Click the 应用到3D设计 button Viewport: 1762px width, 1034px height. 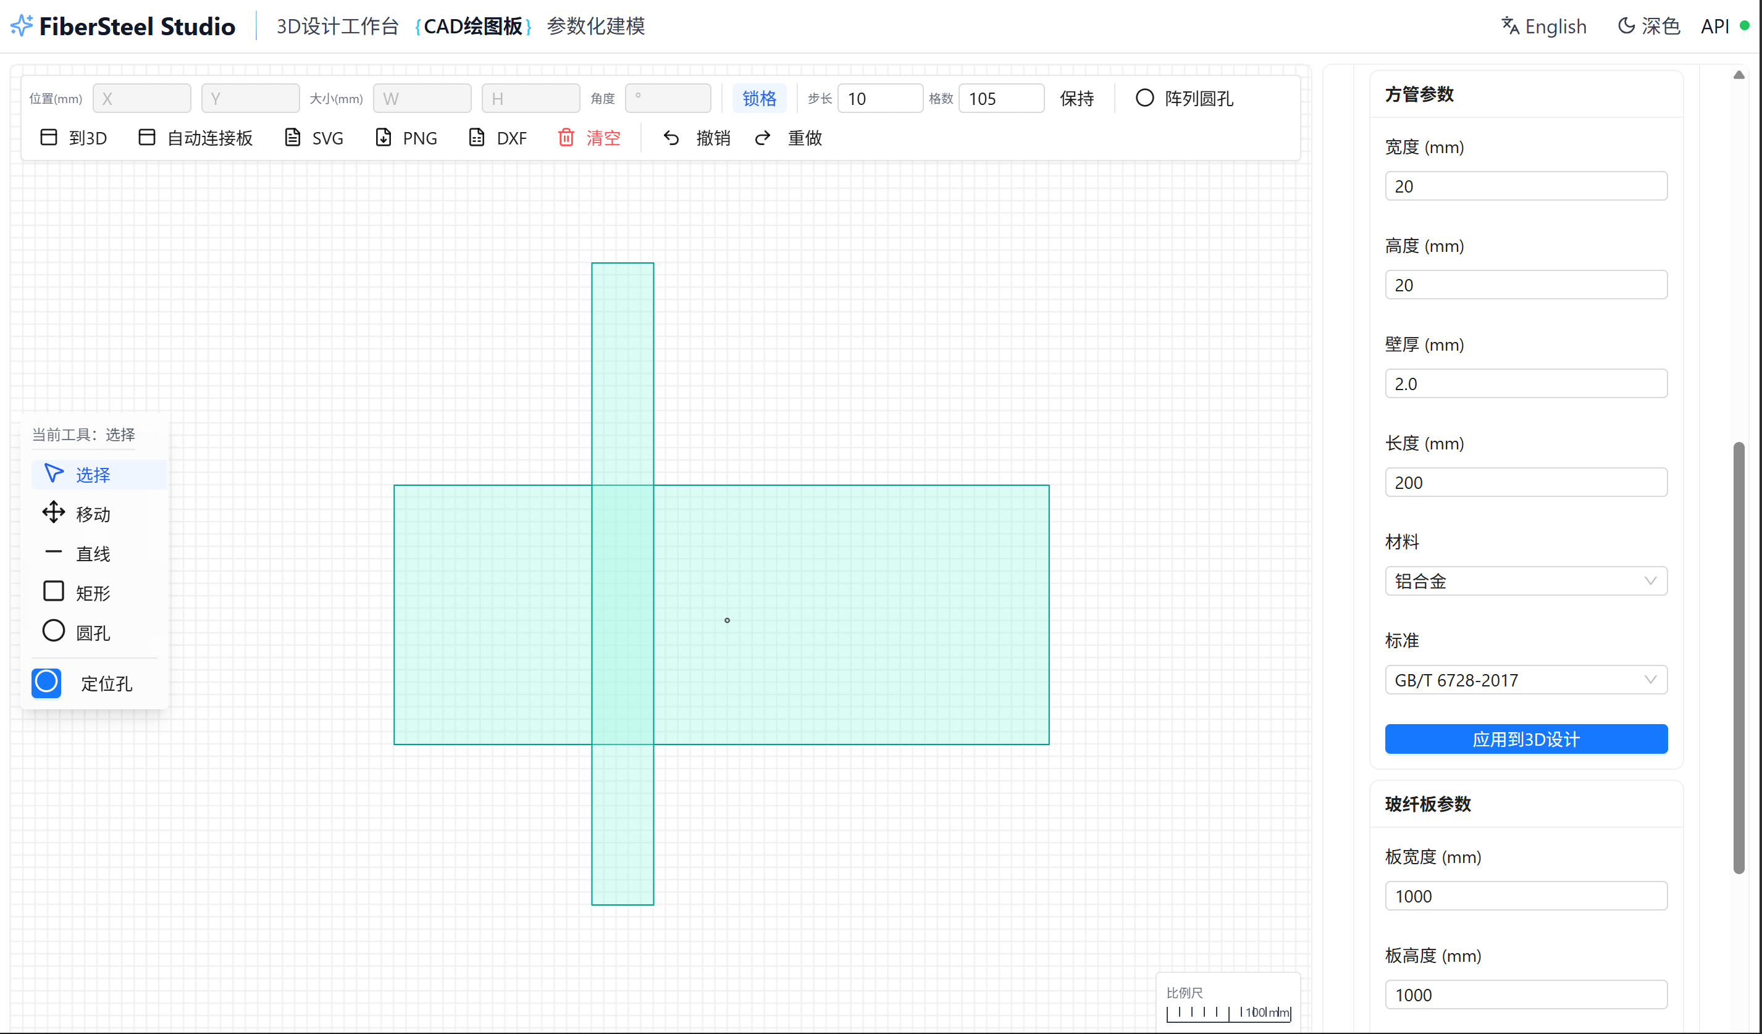click(x=1525, y=739)
